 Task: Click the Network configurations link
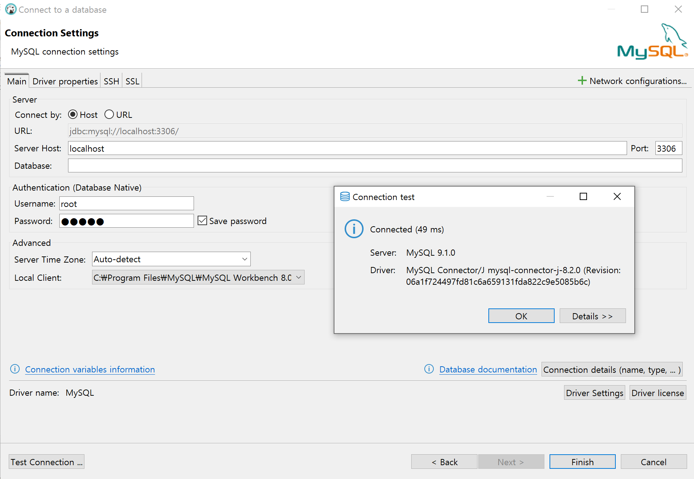pos(638,81)
